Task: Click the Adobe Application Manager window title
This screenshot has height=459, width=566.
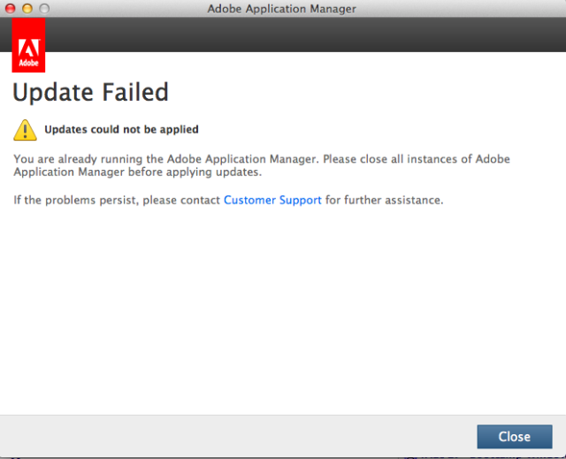Action: pyautogui.click(x=282, y=9)
